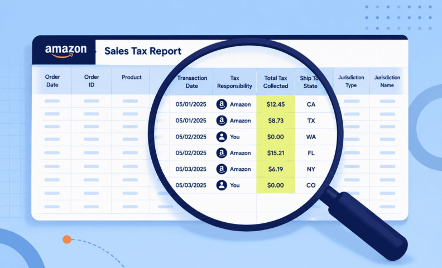
Task: Click the You person icon in the WA row
Action: pos(222,137)
